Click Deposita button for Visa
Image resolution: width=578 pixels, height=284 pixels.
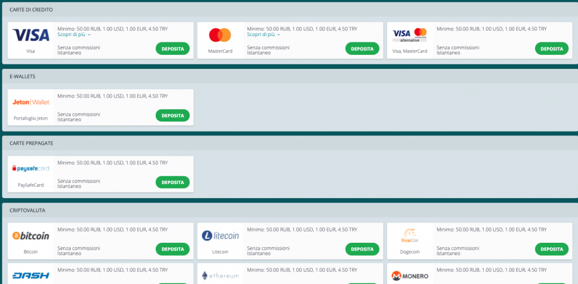pyautogui.click(x=173, y=49)
